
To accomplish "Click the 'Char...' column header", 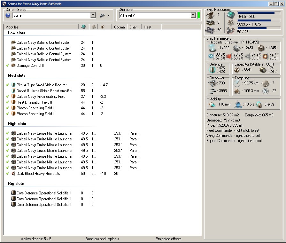I will click(x=135, y=27).
